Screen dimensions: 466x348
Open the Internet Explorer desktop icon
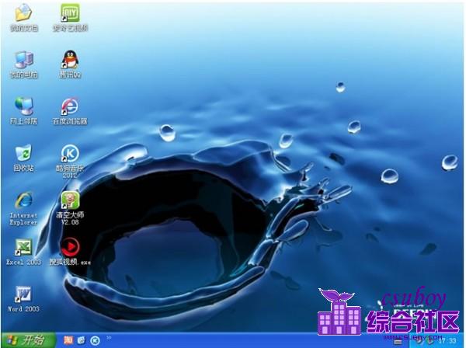point(24,200)
